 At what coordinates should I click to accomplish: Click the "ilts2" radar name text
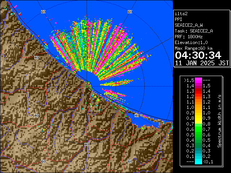(x=181, y=14)
